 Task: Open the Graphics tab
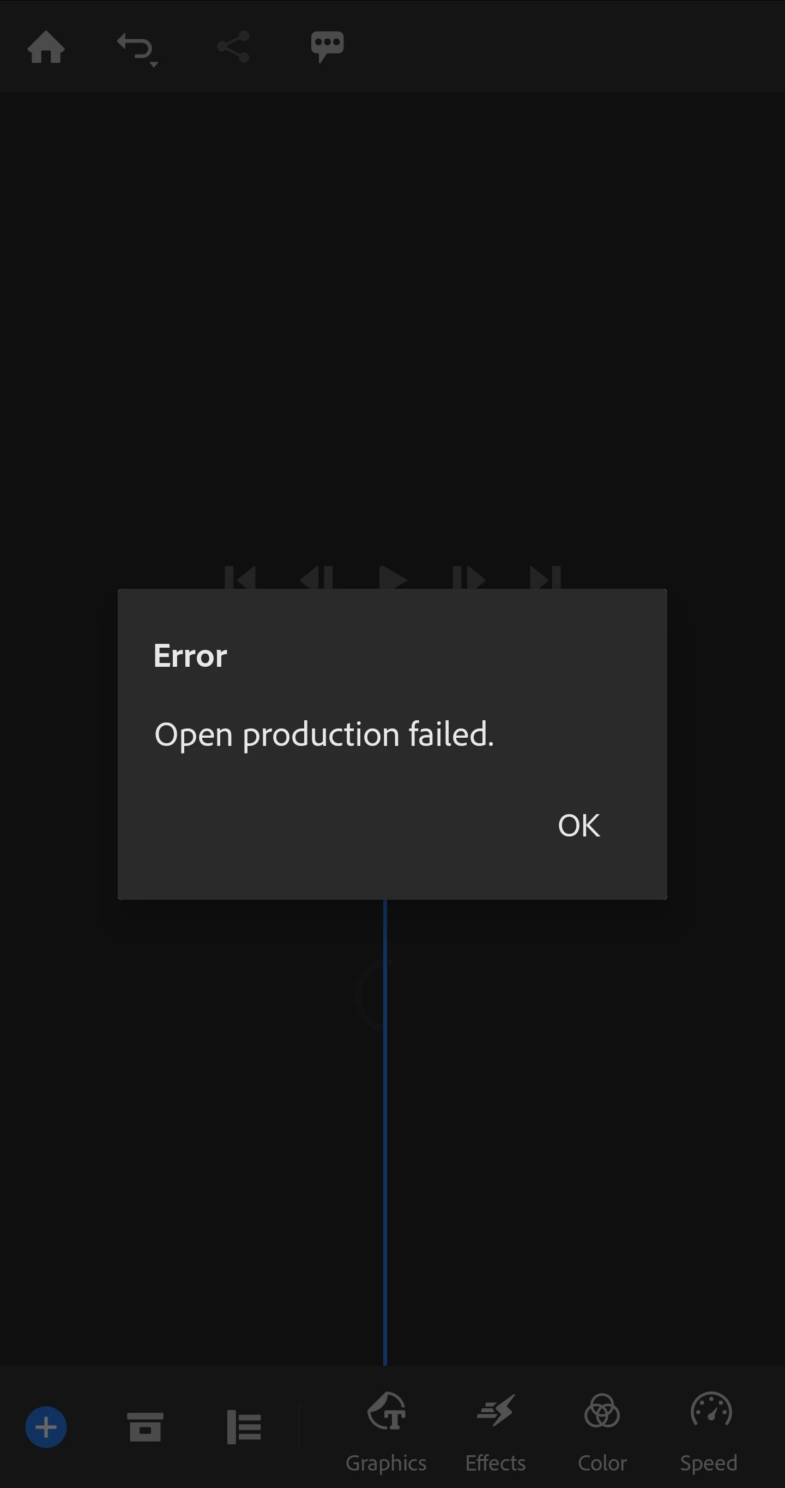(x=386, y=1432)
